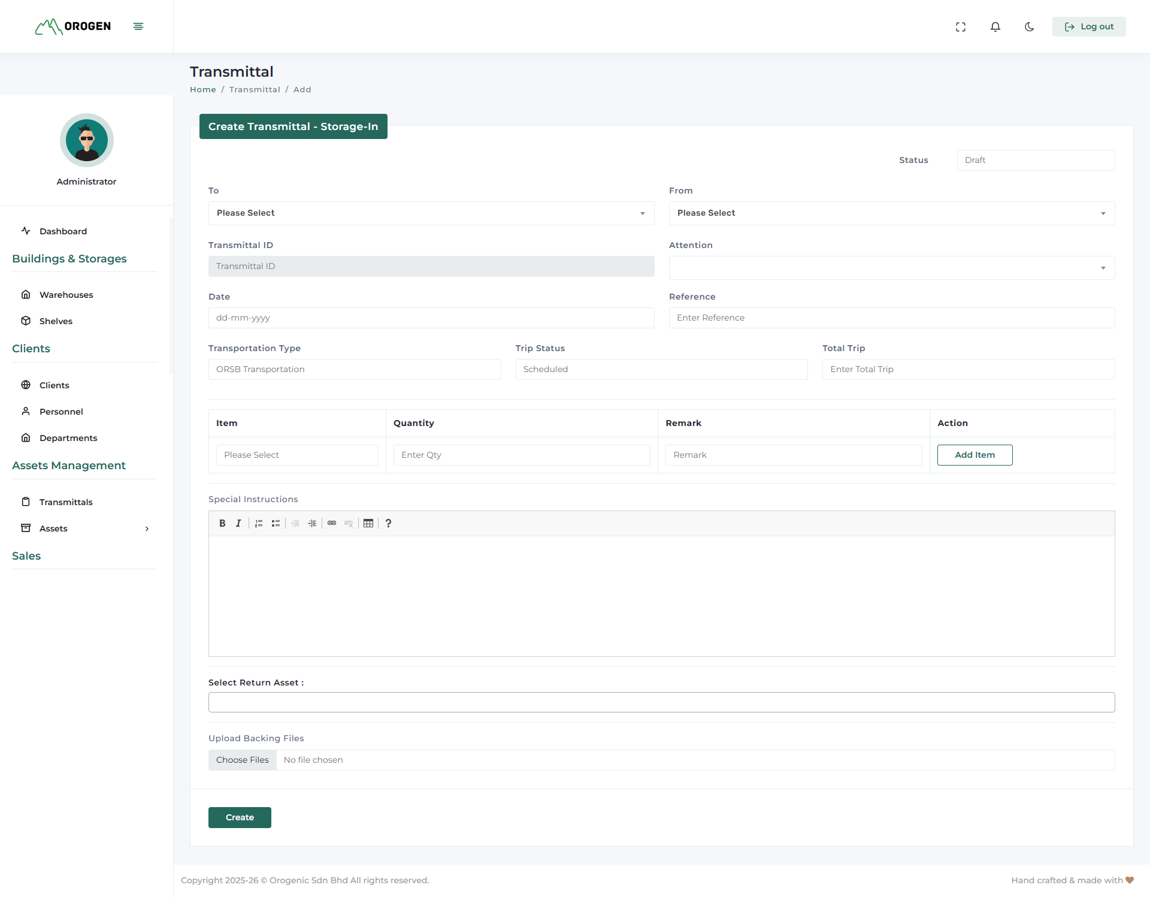Viewport: 1150px width, 897px height.
Task: Go to Transmittals in sidebar menu
Action: [66, 502]
